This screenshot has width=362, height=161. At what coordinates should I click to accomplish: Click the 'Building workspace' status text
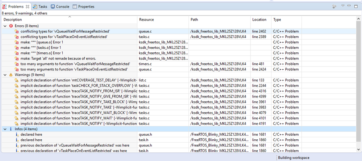[294, 158]
